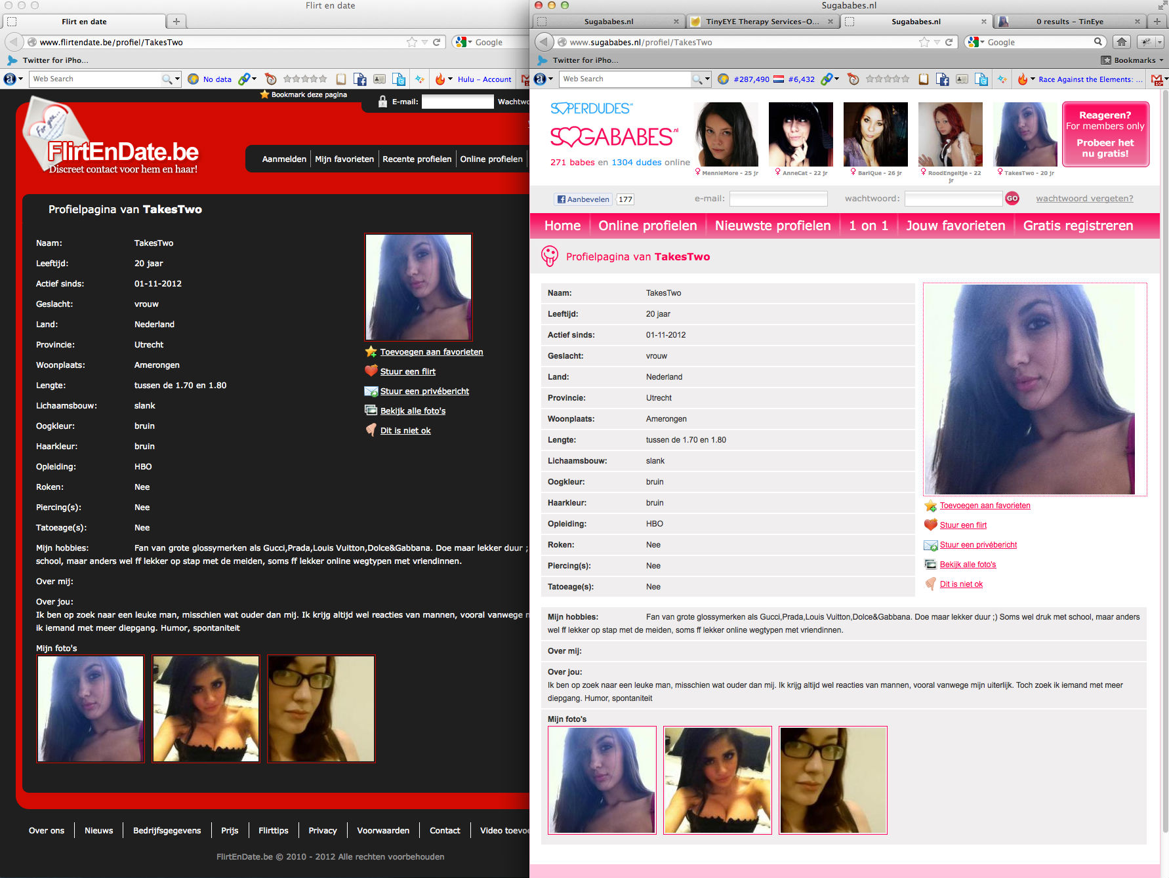
Task: Click the back arrow in Sugababes browser
Action: (544, 42)
